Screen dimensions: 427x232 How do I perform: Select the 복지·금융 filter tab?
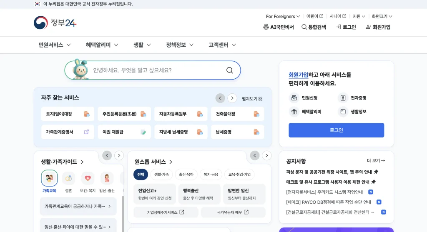[211, 175]
